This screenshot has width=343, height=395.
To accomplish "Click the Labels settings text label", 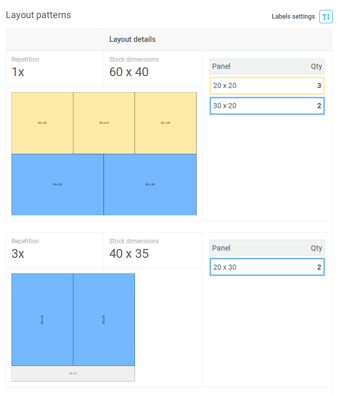I will (x=293, y=17).
